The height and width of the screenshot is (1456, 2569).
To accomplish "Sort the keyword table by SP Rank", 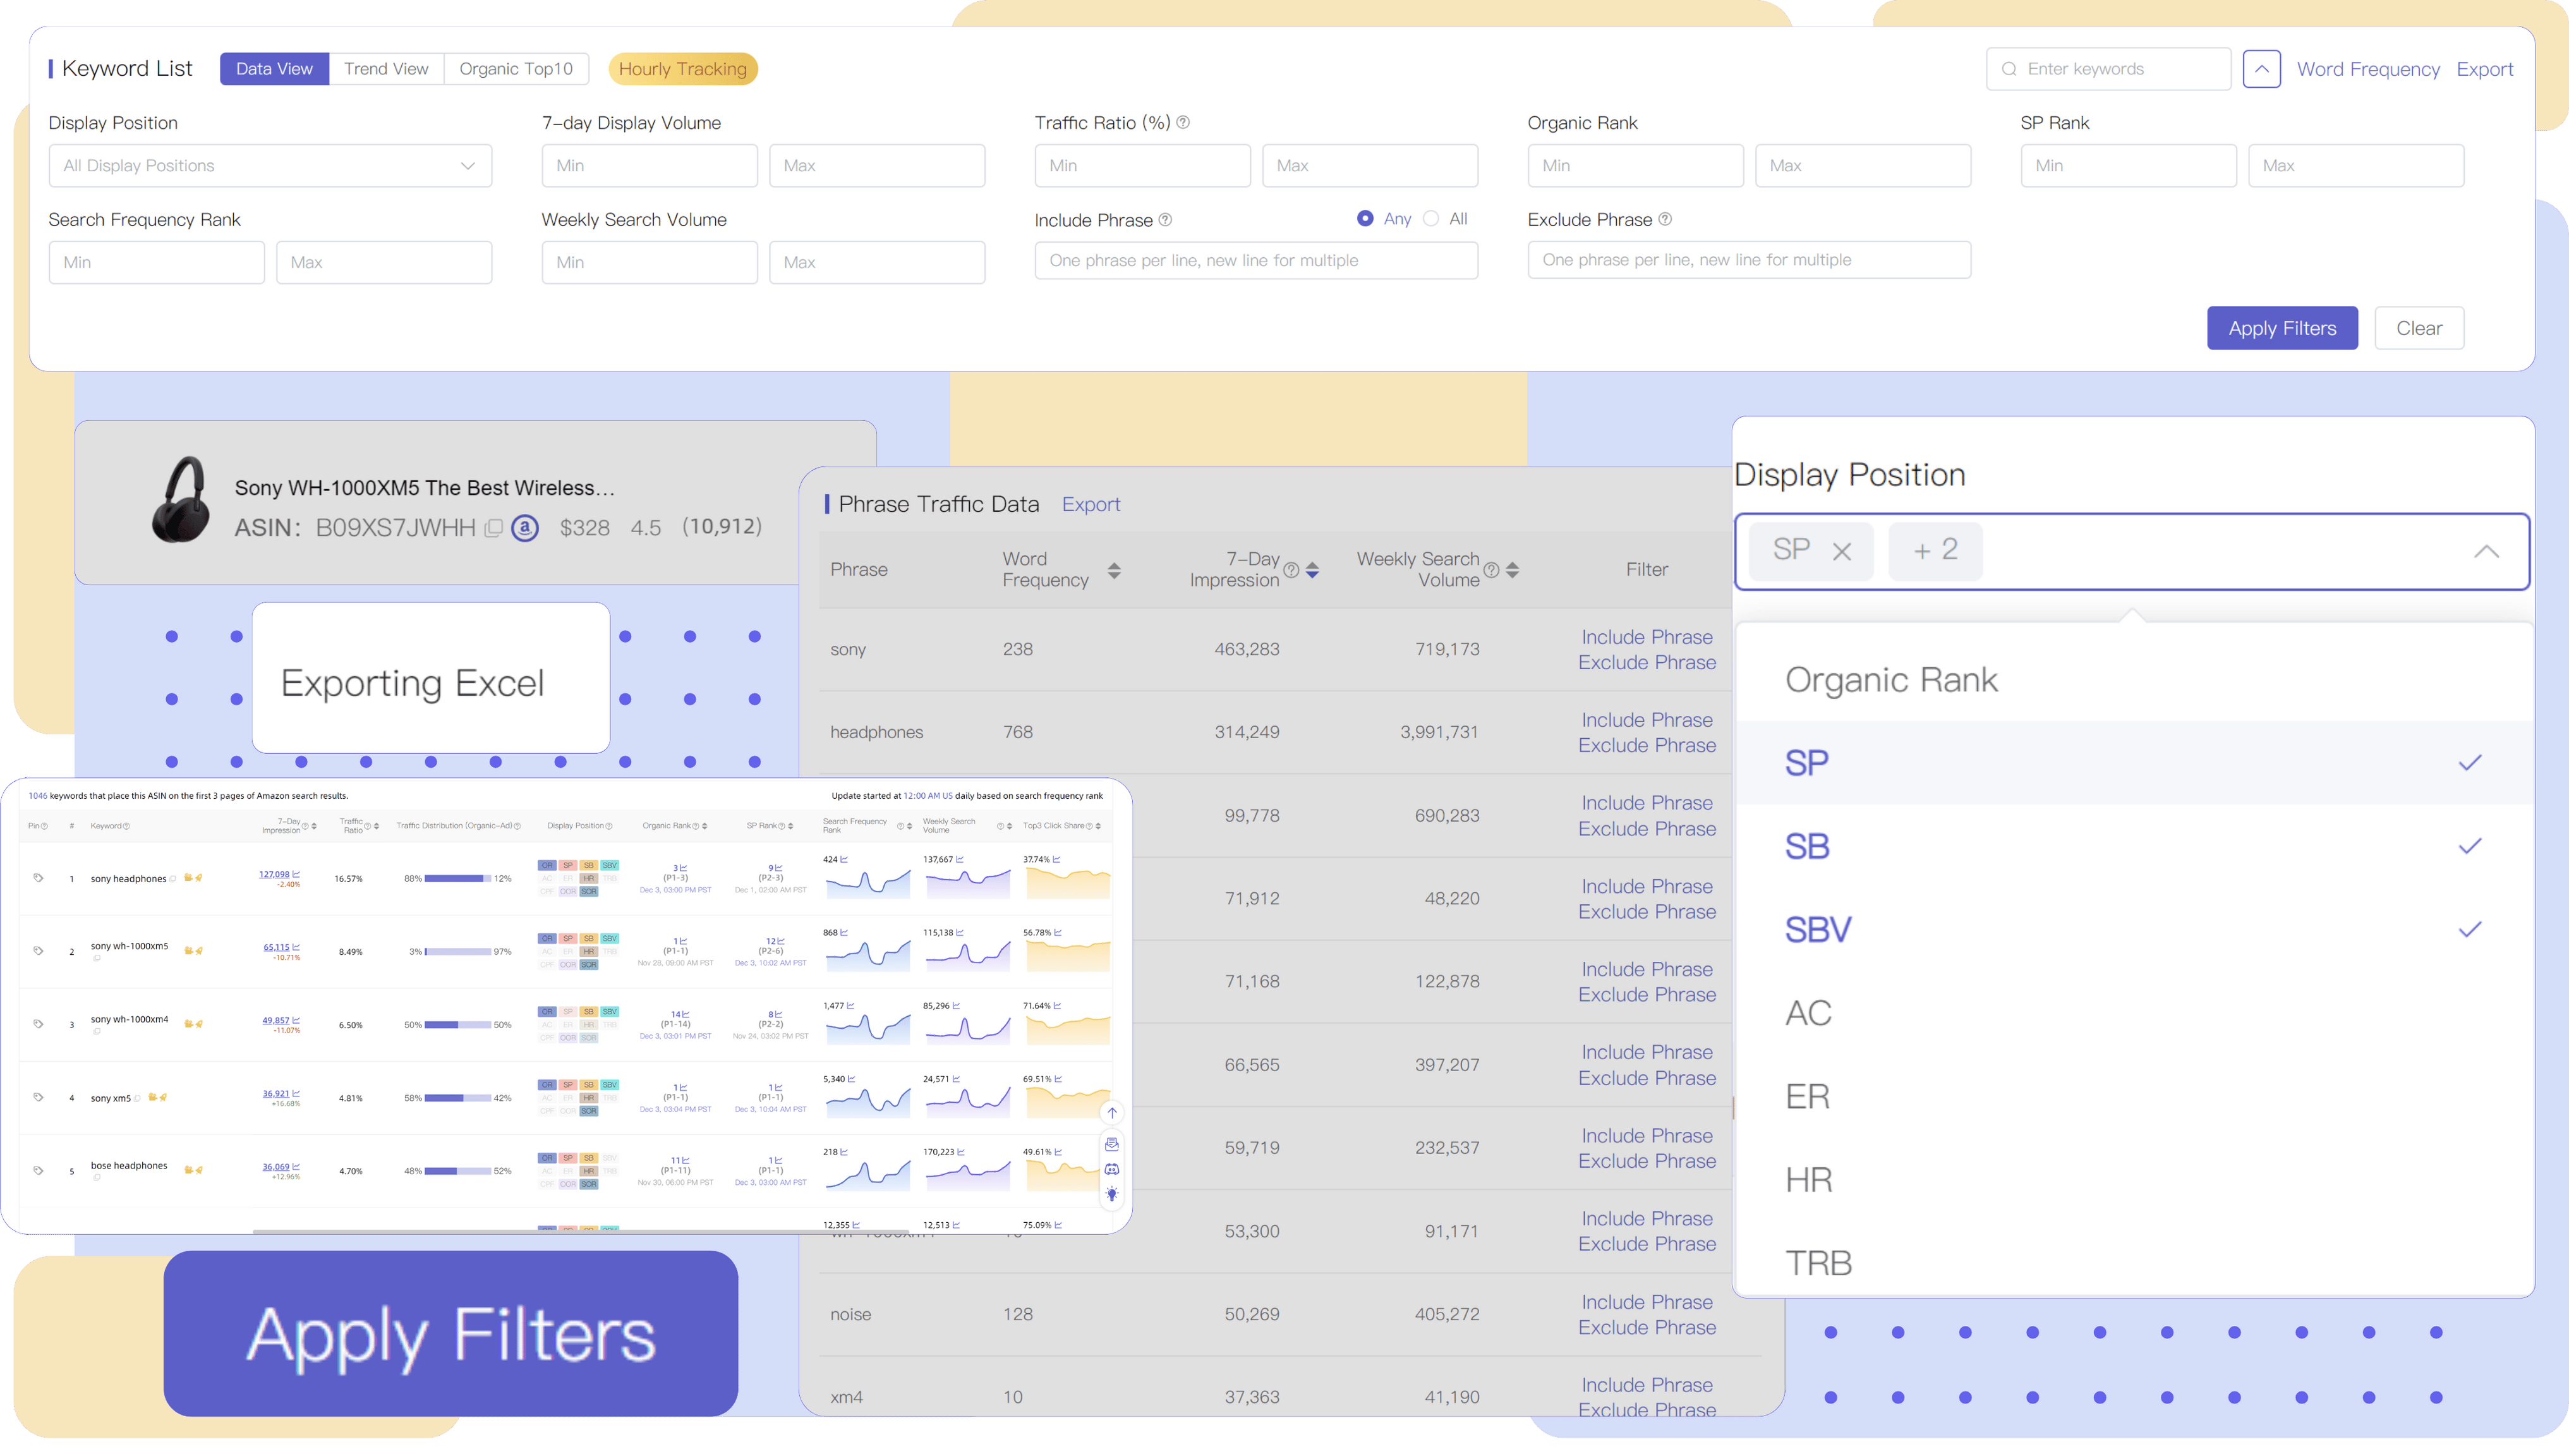I will tap(790, 826).
